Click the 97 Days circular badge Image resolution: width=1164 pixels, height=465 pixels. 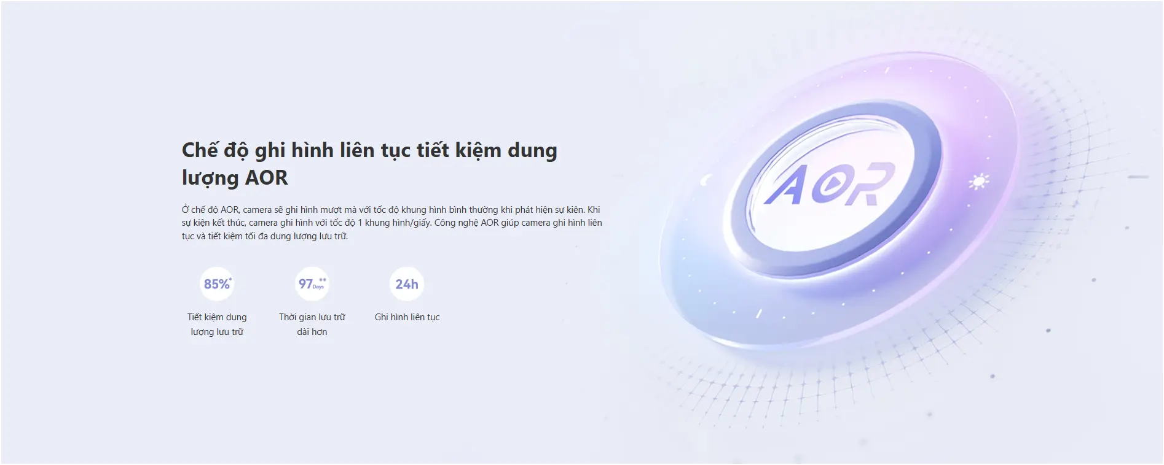312,284
